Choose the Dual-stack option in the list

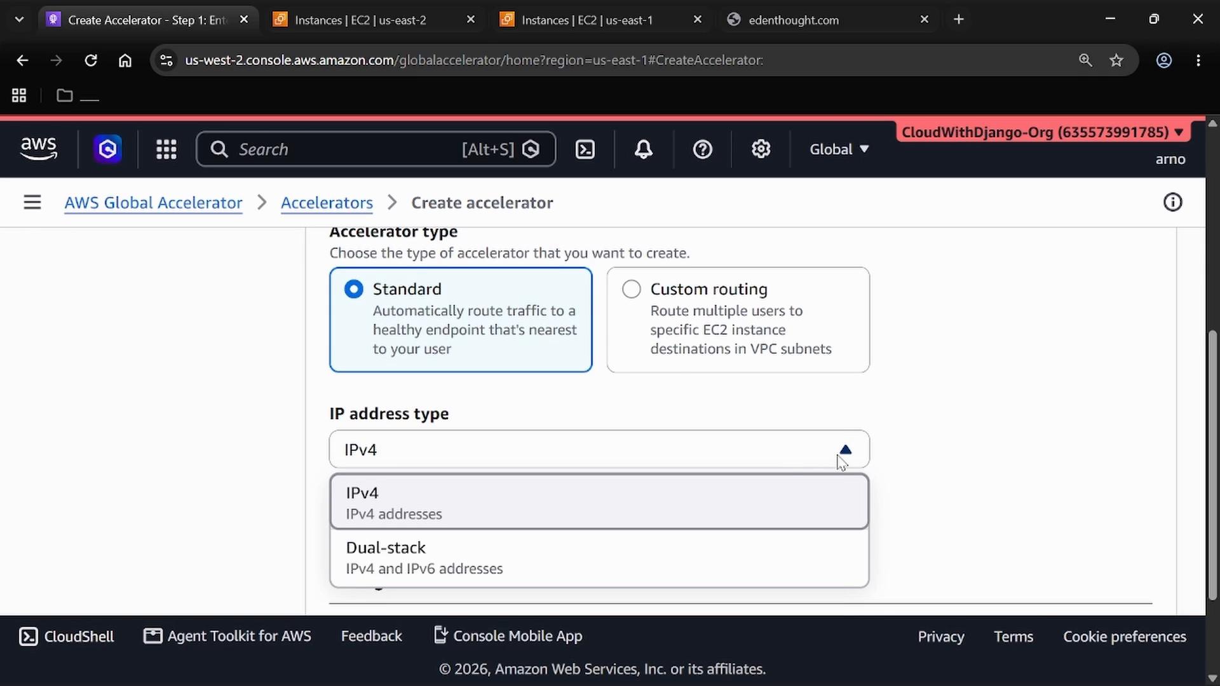(599, 557)
